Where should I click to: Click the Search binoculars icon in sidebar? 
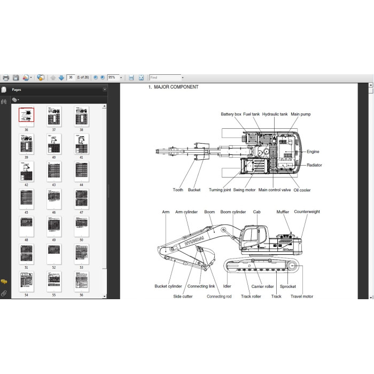coord(4,102)
